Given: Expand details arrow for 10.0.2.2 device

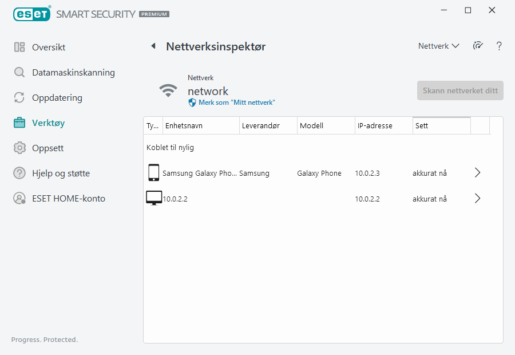Looking at the screenshot, I should point(478,199).
